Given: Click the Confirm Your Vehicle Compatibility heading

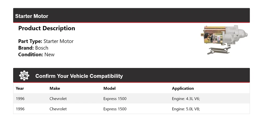Looking at the screenshot, I should point(79,76).
